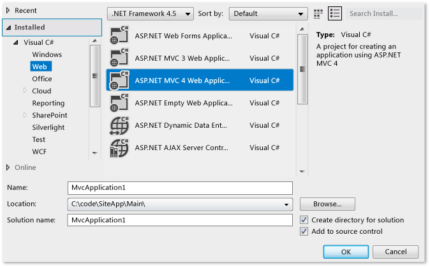
Task: Select the Test category
Action: tap(39, 139)
